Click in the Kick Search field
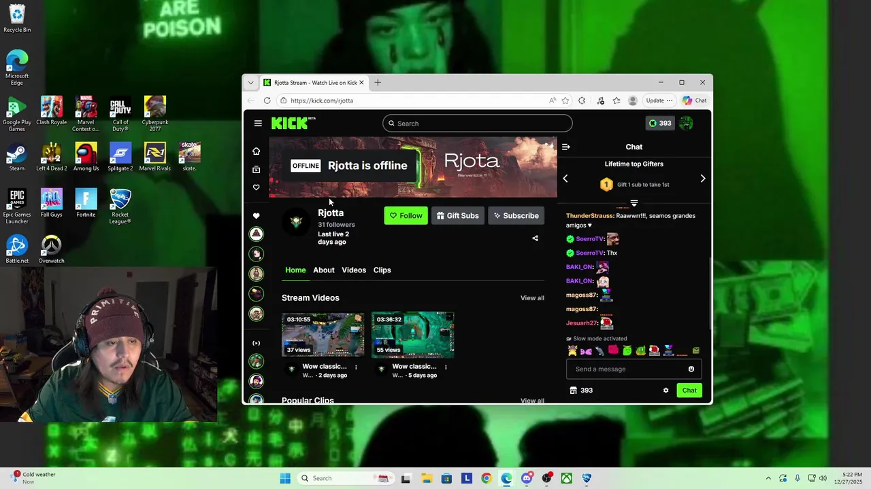Viewport: 871px width, 489px height. click(x=477, y=124)
